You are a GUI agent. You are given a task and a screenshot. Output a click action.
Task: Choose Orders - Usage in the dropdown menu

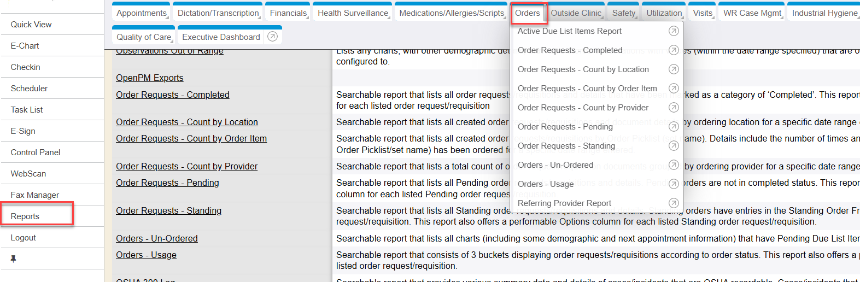tap(546, 184)
